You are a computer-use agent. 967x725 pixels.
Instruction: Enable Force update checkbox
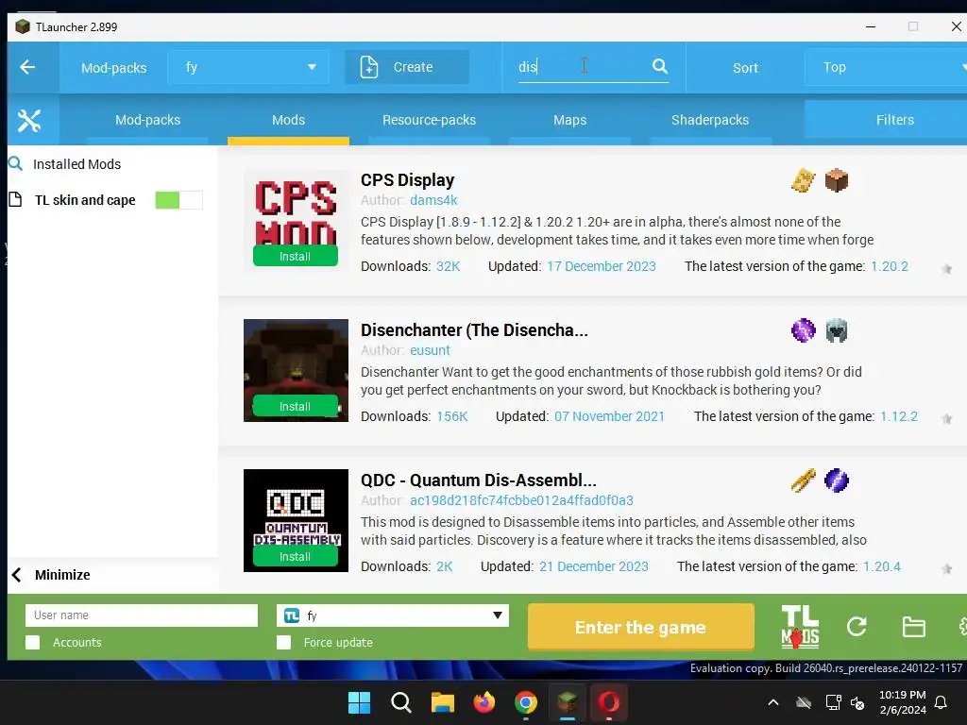point(283,642)
